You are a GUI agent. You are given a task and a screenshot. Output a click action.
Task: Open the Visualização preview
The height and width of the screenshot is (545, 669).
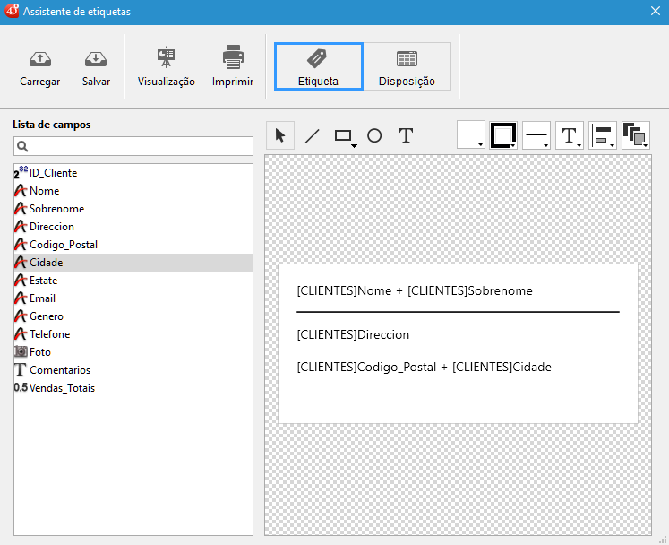[x=166, y=57]
